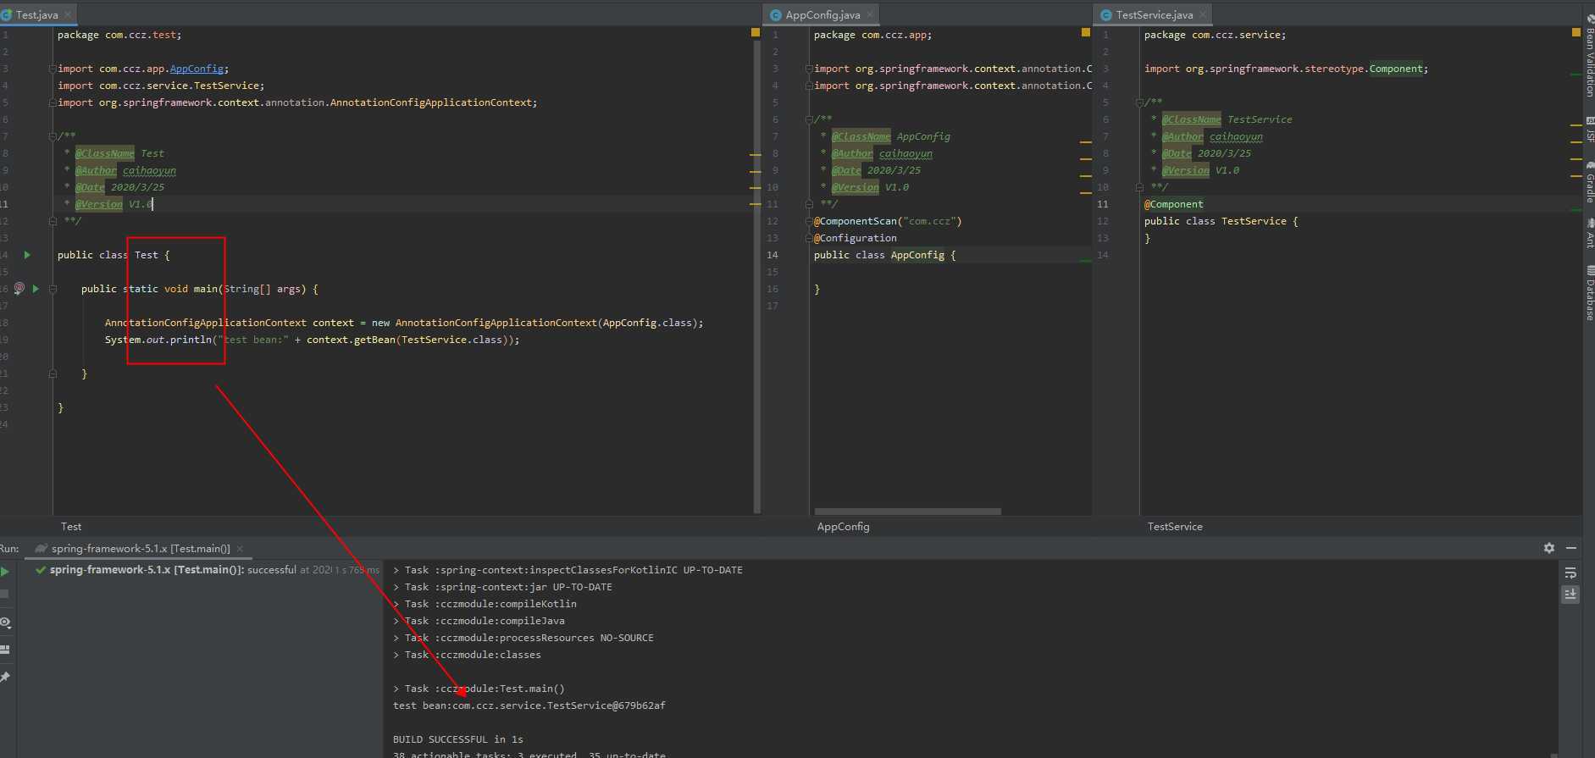Click the horizontal scrollbar in AppConfig.java editor
Viewport: 1595px width, 758px height.
907,511
